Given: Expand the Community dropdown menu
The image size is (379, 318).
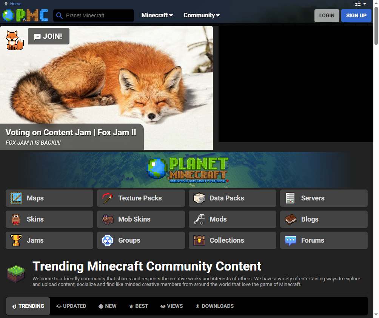Looking at the screenshot, I should (202, 15).
